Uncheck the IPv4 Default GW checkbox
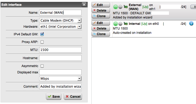Viewport: 196px width, 104px height. (x=42, y=34)
